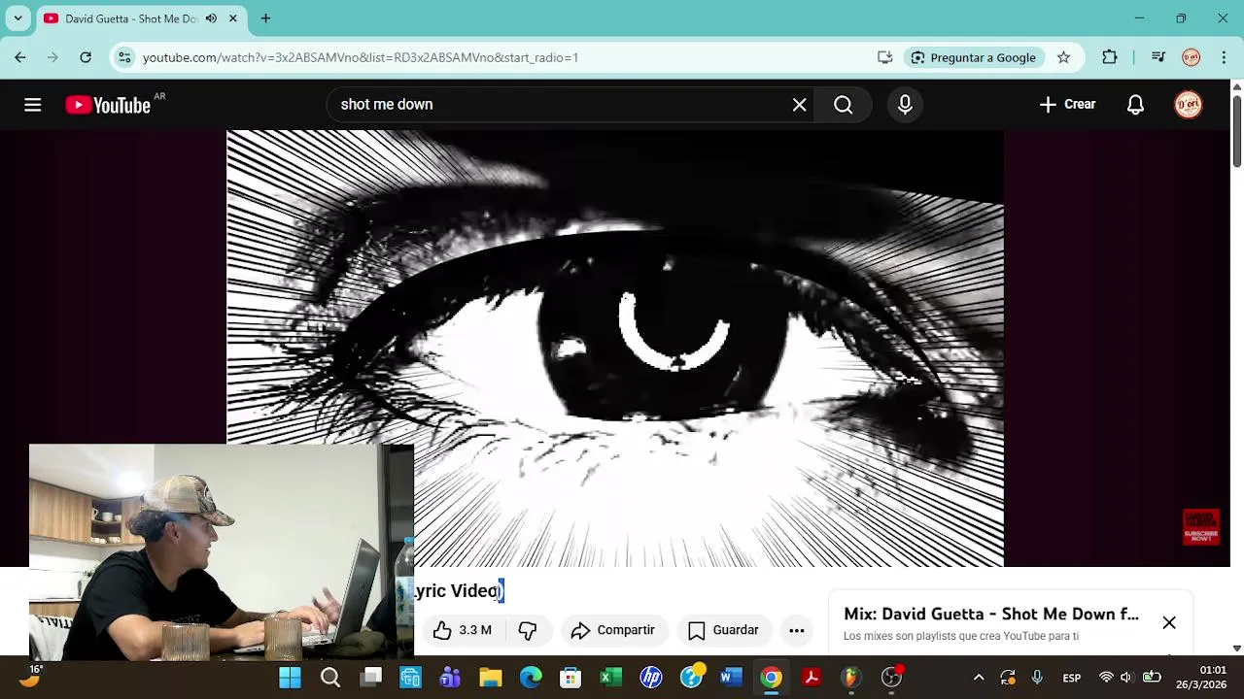Click the subscribe watermark on the video
This screenshot has height=699, width=1244.
1201,527
